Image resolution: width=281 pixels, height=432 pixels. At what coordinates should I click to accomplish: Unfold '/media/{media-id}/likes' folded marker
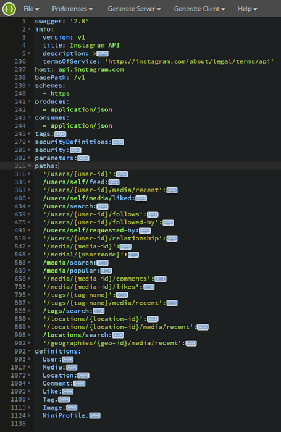pyautogui.click(x=149, y=287)
